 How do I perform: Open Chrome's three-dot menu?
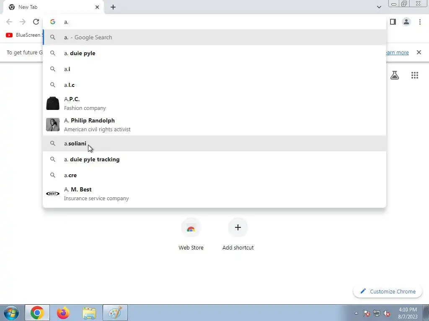click(x=420, y=22)
